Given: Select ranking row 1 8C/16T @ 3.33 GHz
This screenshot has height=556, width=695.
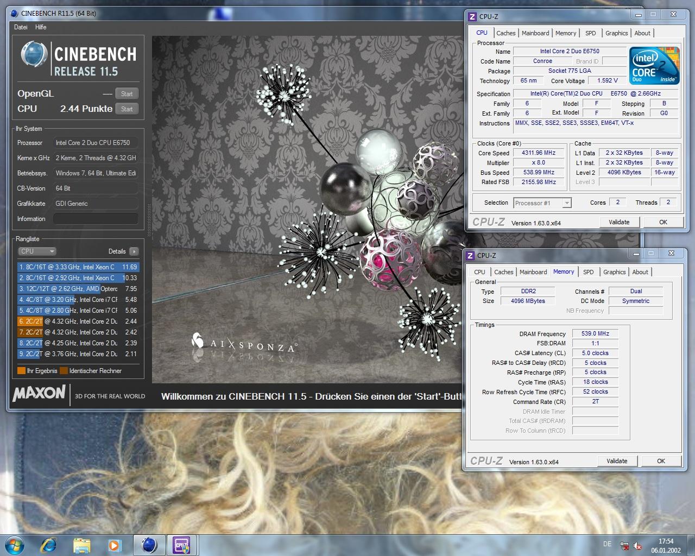Looking at the screenshot, I should (x=78, y=267).
